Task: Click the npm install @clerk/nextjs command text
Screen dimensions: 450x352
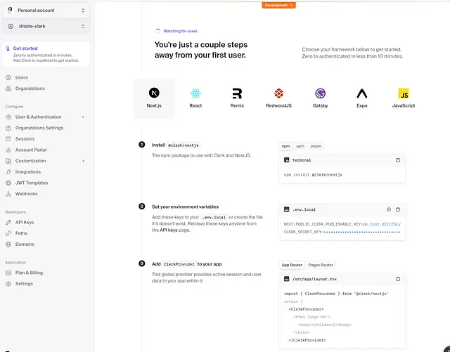Action: point(313,175)
